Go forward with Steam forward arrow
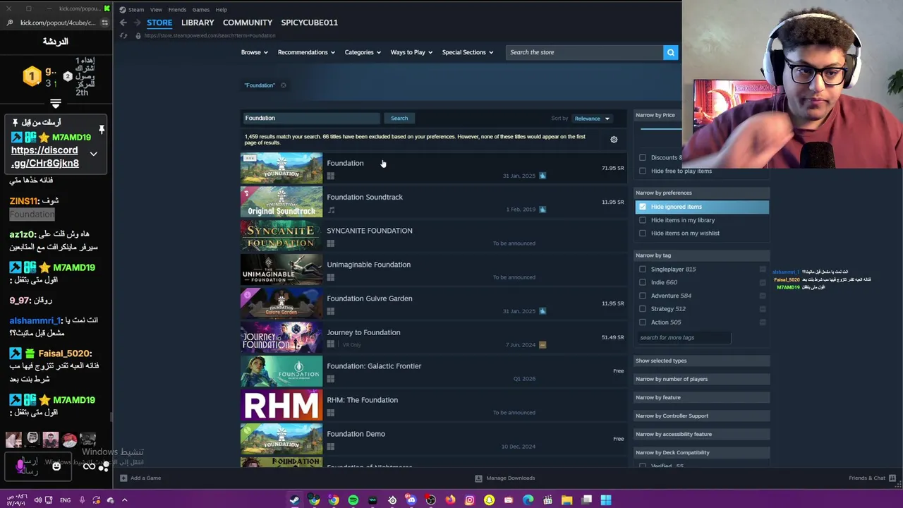Image resolution: width=903 pixels, height=508 pixels. click(x=137, y=23)
